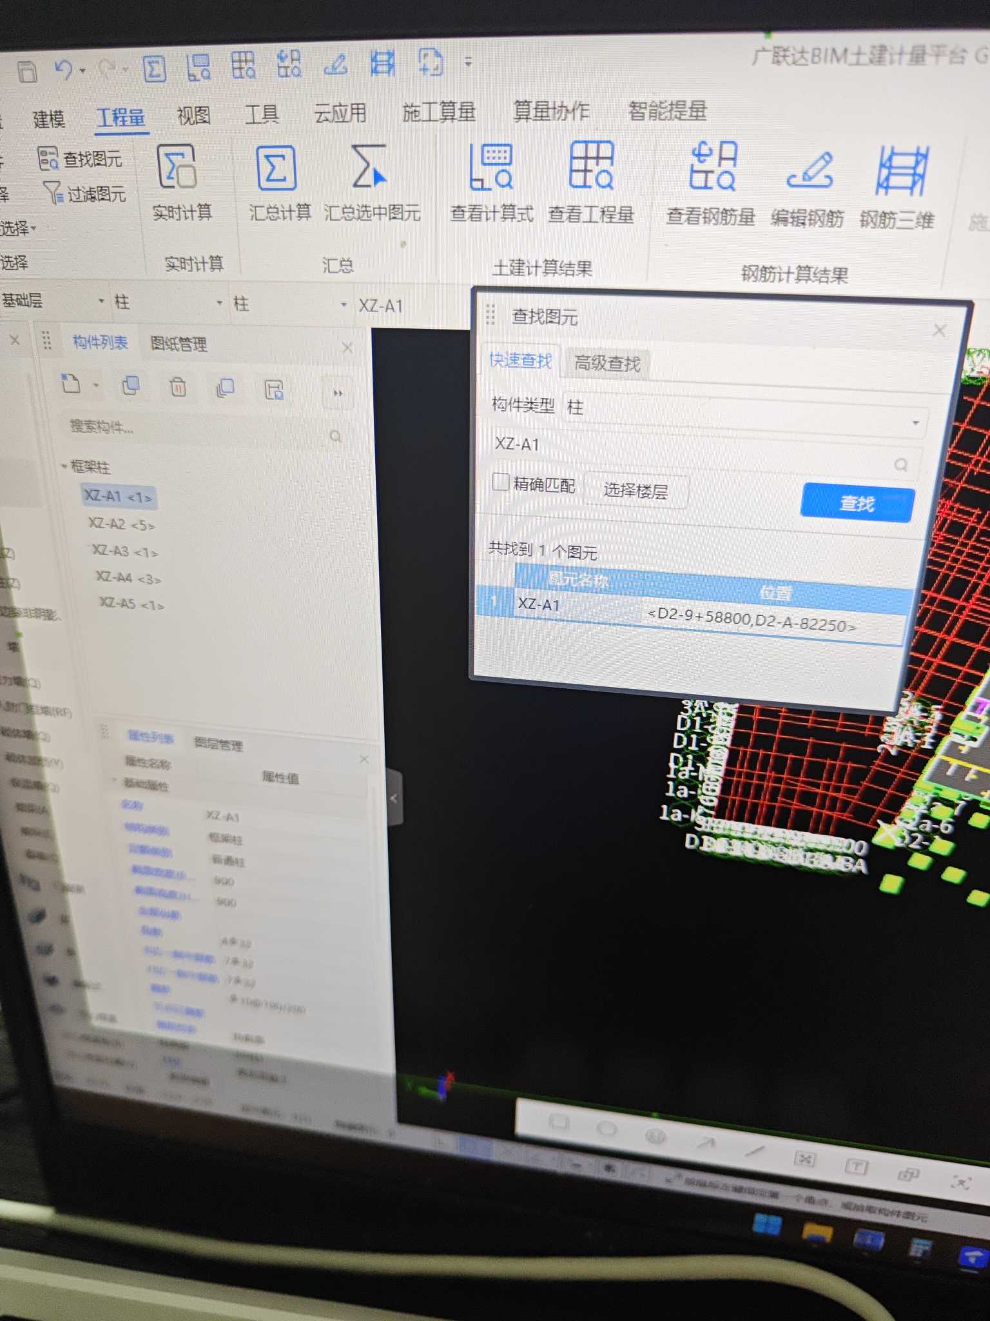Screen dimensions: 990x1321
Task: Open the 施工算量 ribbon tab
Action: (439, 112)
